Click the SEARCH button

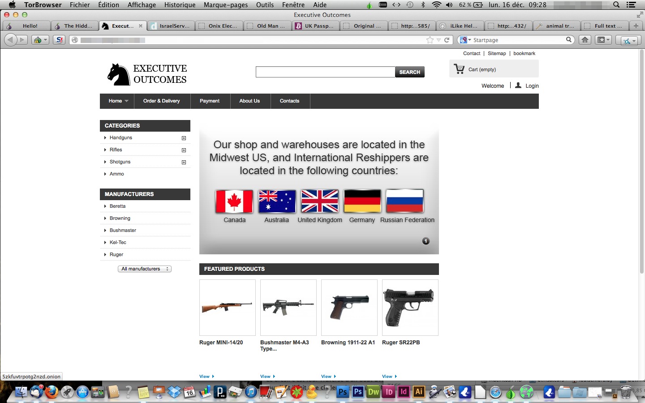(x=409, y=72)
